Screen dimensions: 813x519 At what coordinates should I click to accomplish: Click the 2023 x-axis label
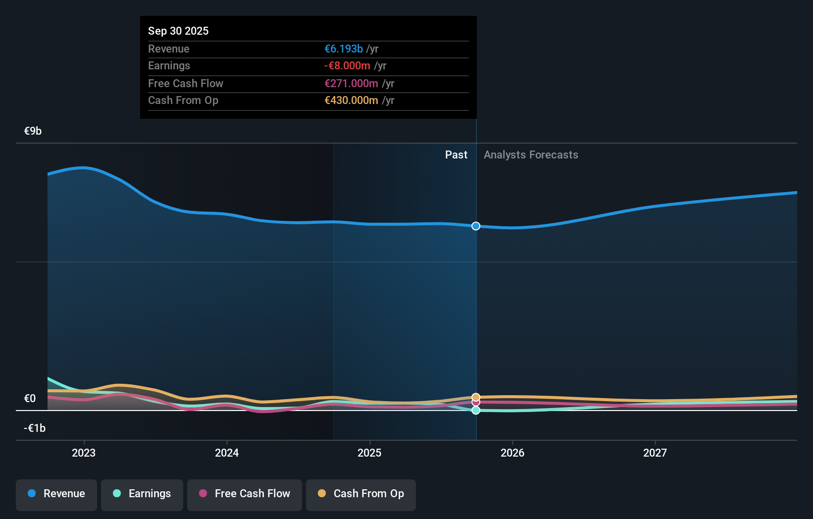click(x=84, y=453)
